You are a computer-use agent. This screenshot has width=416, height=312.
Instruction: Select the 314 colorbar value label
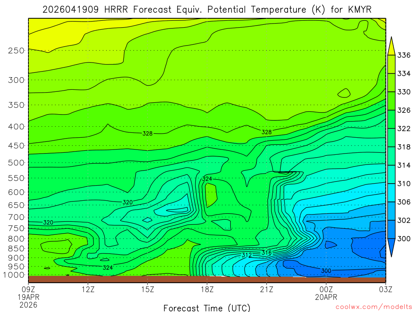pyautogui.click(x=404, y=165)
